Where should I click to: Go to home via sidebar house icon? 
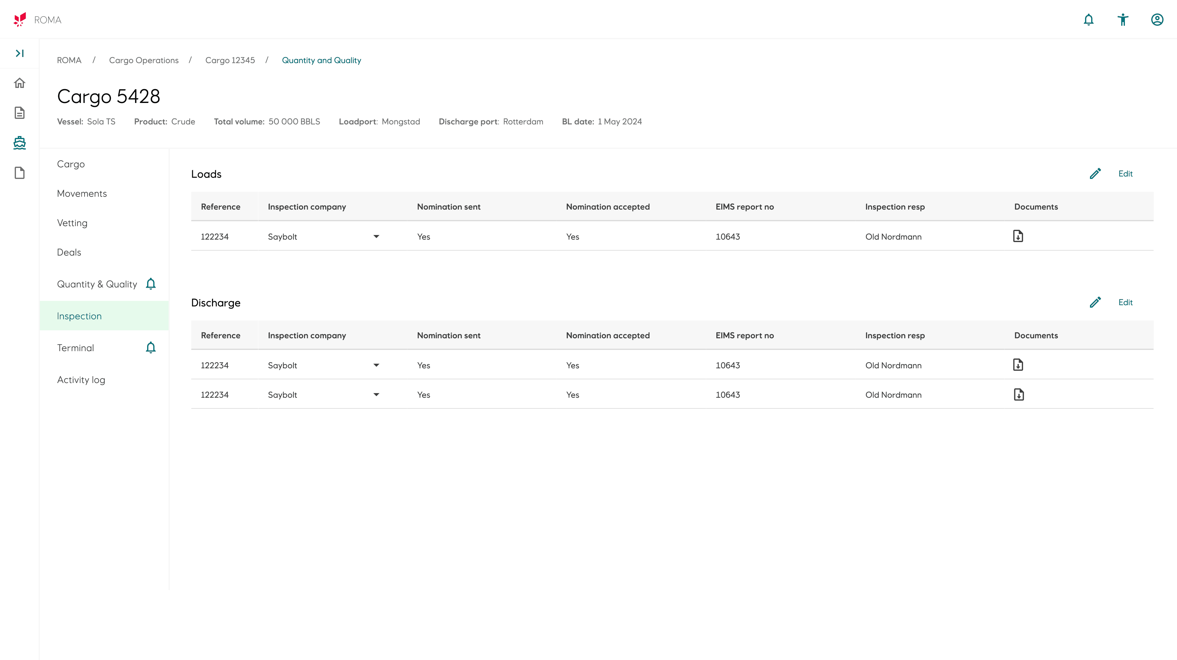[x=20, y=83]
